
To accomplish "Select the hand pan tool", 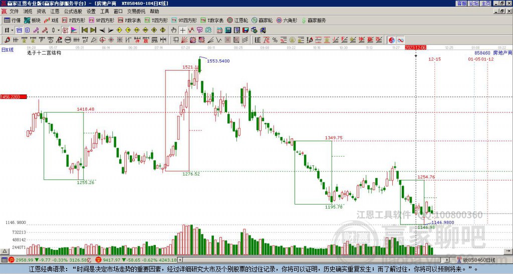I will pyautogui.click(x=174, y=30).
